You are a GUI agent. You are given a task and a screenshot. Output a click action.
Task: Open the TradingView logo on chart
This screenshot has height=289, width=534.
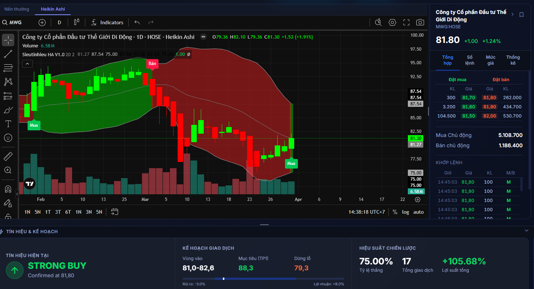point(30,184)
